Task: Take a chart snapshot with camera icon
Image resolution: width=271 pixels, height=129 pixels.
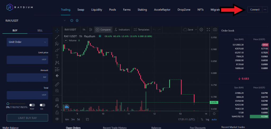Action: (215, 30)
